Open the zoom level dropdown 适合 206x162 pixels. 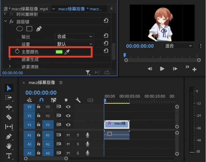[178, 46]
